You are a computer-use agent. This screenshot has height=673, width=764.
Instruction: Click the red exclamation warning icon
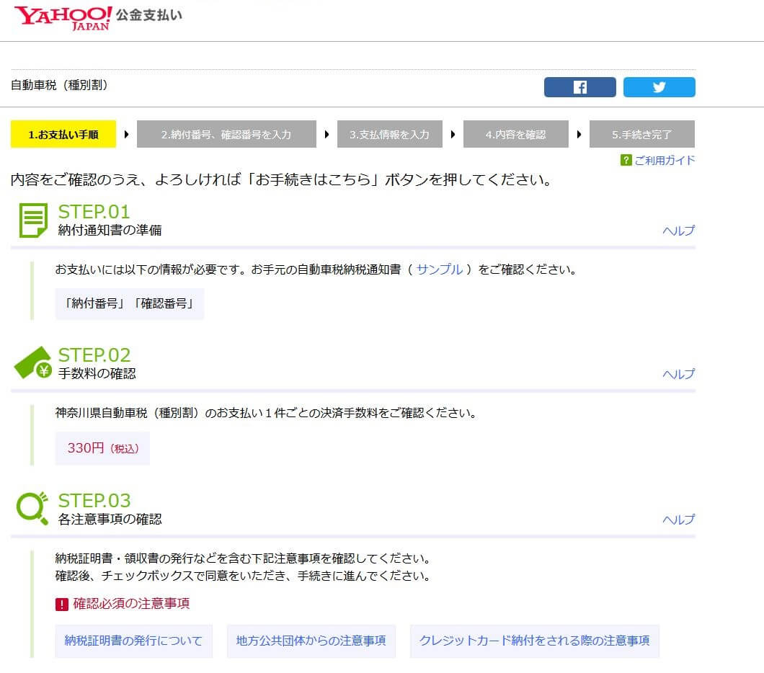tap(61, 605)
